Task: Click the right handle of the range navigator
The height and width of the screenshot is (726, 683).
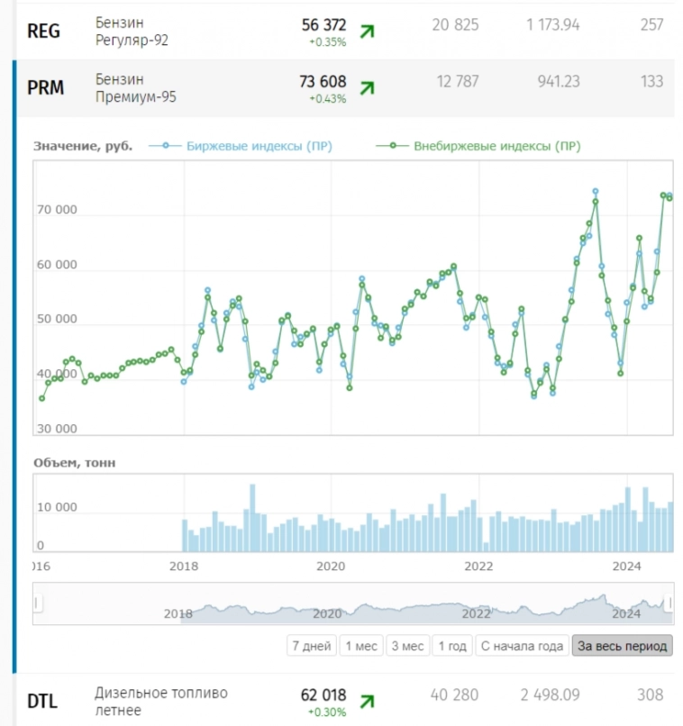Action: (670, 603)
